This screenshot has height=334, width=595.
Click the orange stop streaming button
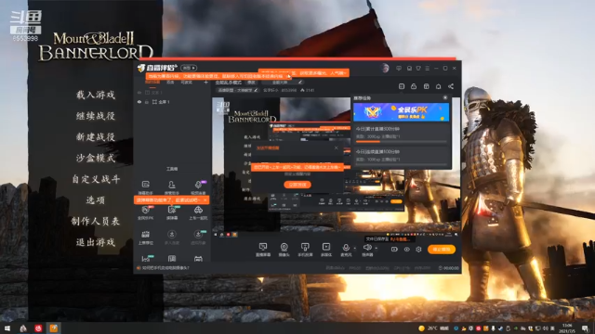(x=442, y=250)
